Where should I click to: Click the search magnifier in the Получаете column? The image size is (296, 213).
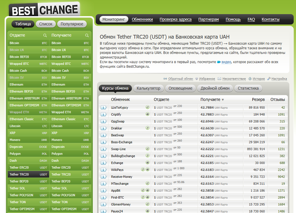[86, 35]
